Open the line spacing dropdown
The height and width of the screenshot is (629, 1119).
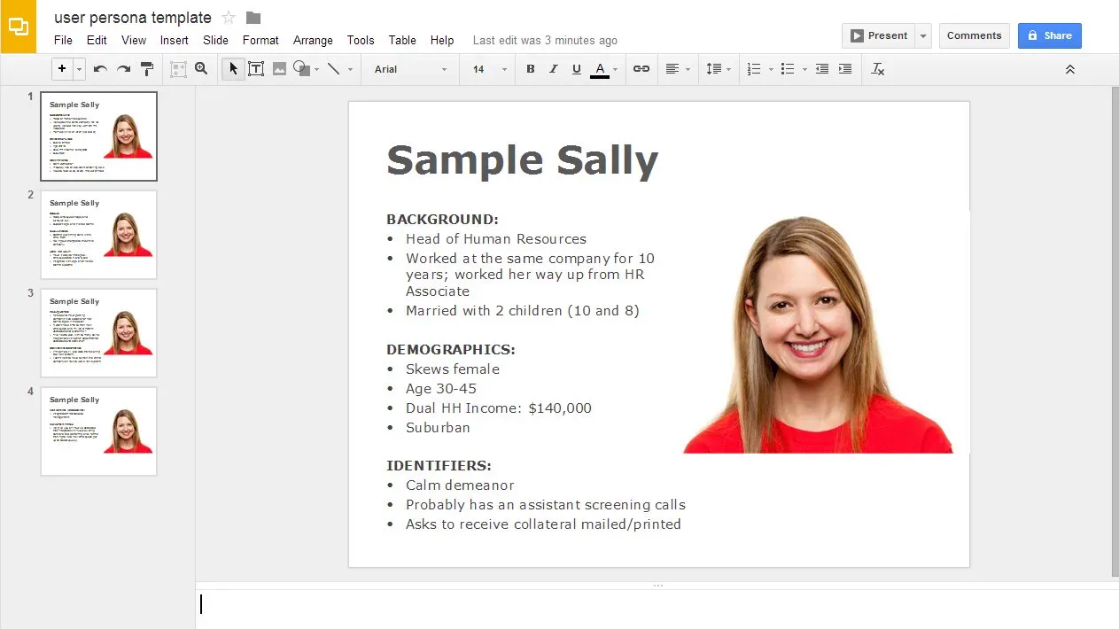[719, 69]
